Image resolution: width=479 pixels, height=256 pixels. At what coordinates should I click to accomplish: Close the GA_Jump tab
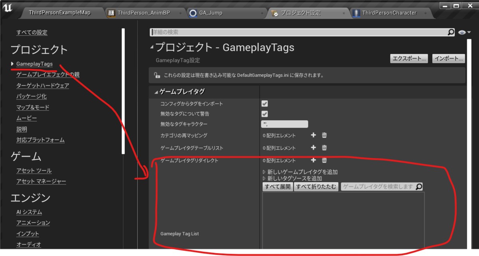[x=262, y=13]
